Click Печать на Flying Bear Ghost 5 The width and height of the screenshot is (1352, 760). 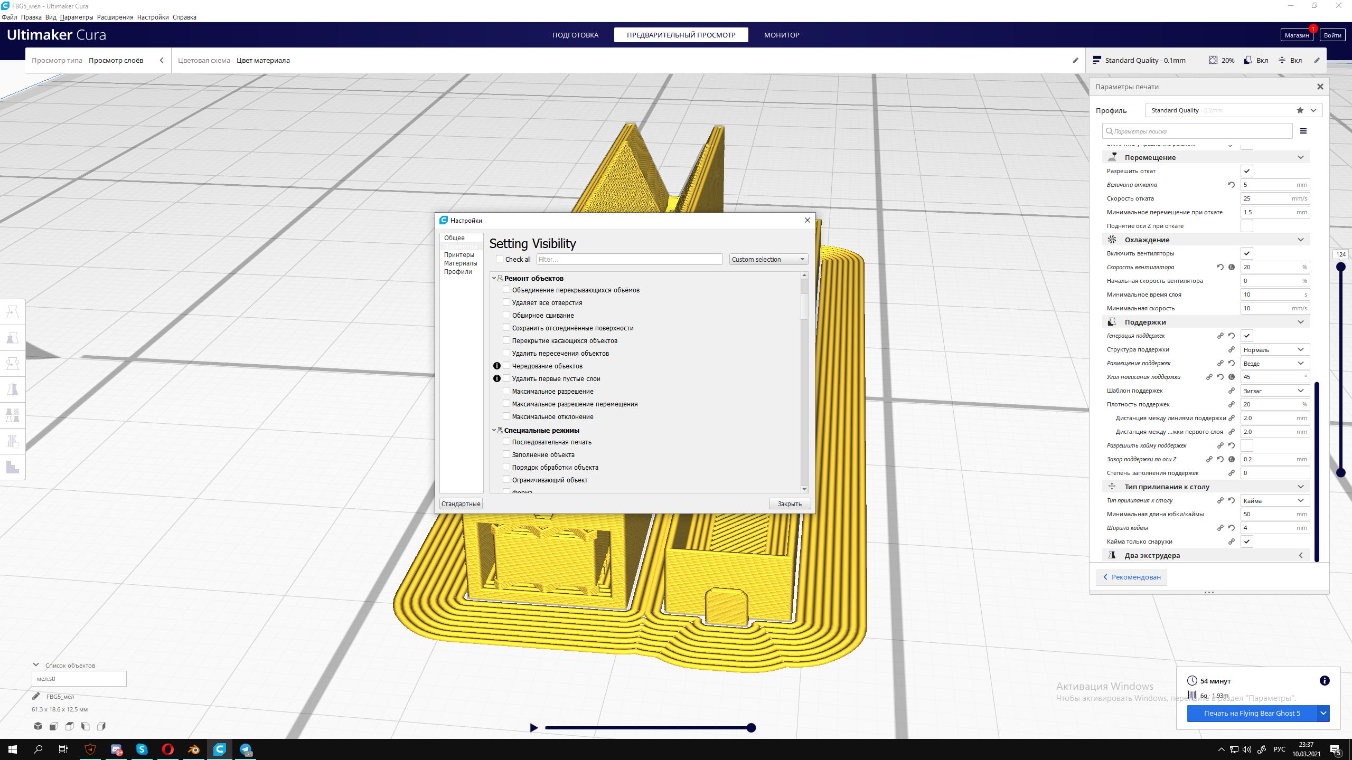[1252, 713]
